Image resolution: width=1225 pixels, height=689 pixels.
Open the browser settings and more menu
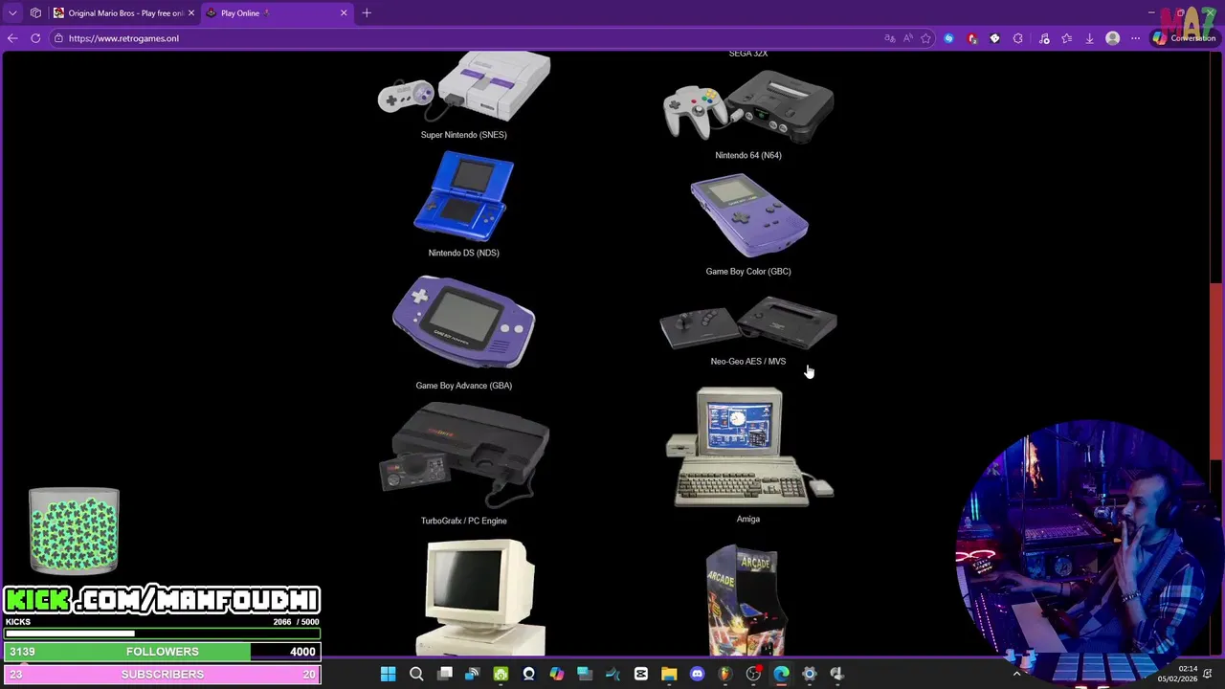click(1135, 38)
